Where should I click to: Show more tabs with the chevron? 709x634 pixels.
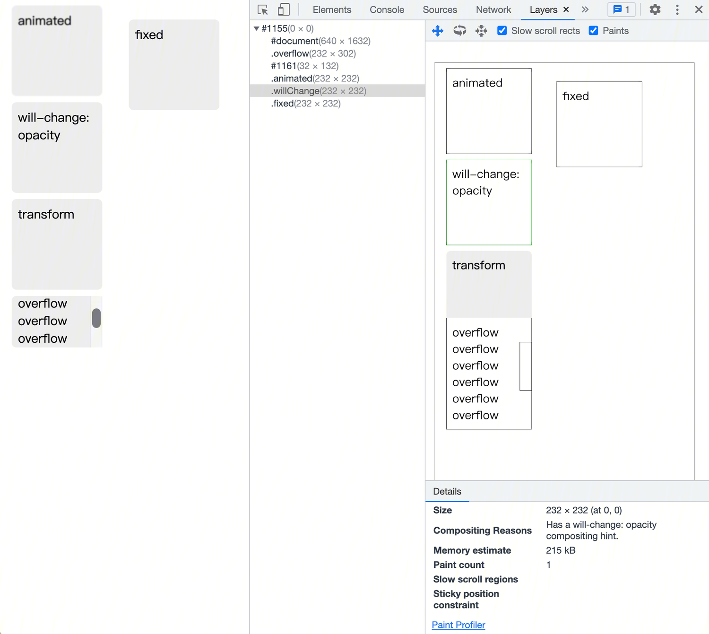click(x=585, y=9)
